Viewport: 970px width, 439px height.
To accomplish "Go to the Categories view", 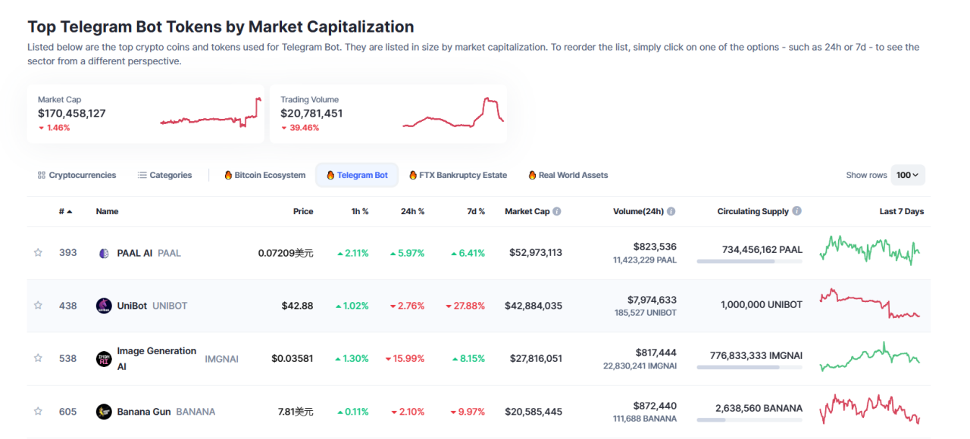I will pyautogui.click(x=164, y=175).
